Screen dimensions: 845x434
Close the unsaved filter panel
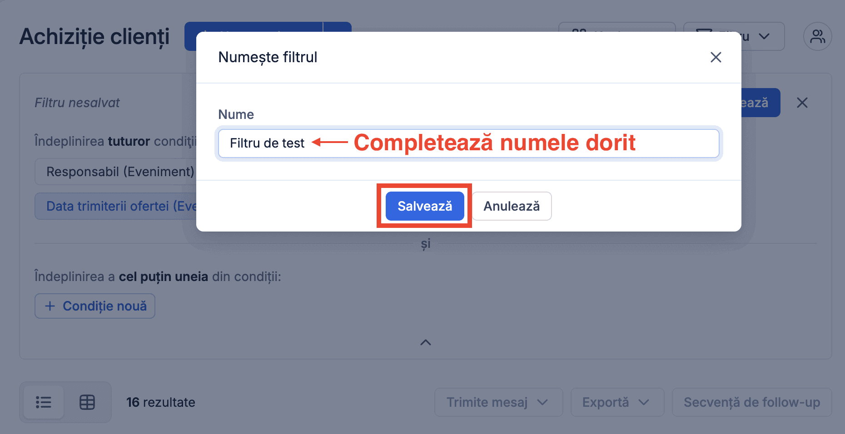click(x=802, y=103)
